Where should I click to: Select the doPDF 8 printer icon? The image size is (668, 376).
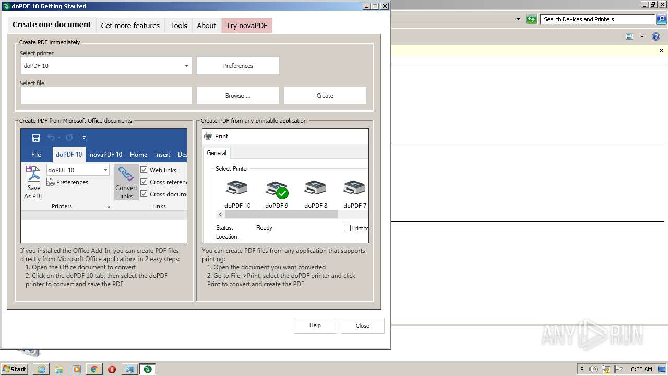click(x=315, y=187)
